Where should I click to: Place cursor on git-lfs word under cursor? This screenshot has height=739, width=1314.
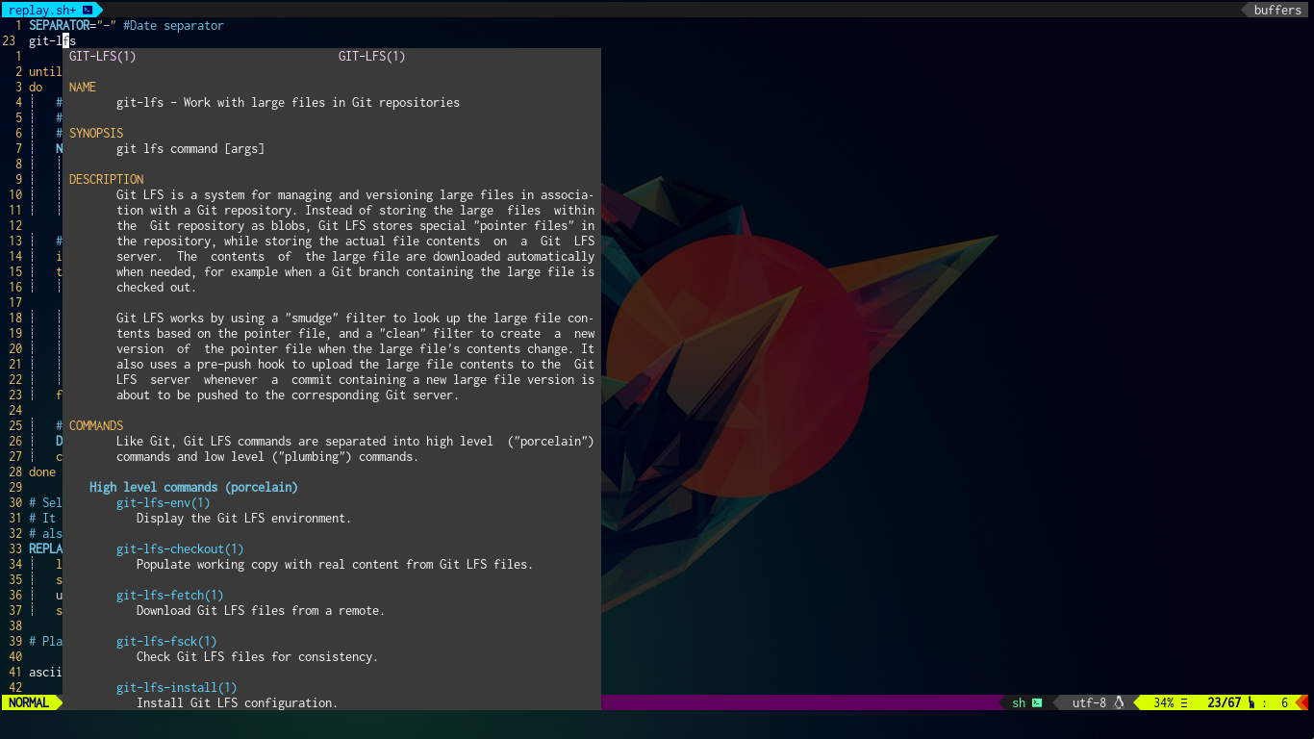pyautogui.click(x=52, y=40)
